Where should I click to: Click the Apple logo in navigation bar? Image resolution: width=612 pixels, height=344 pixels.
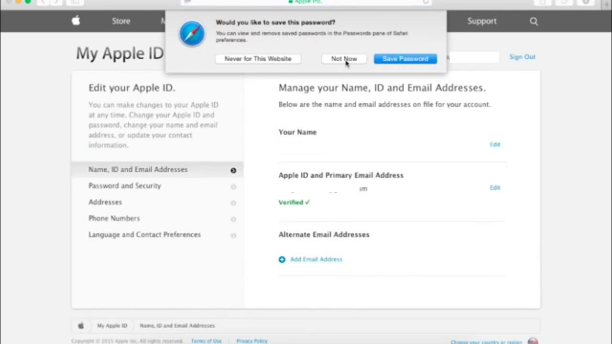point(76,21)
